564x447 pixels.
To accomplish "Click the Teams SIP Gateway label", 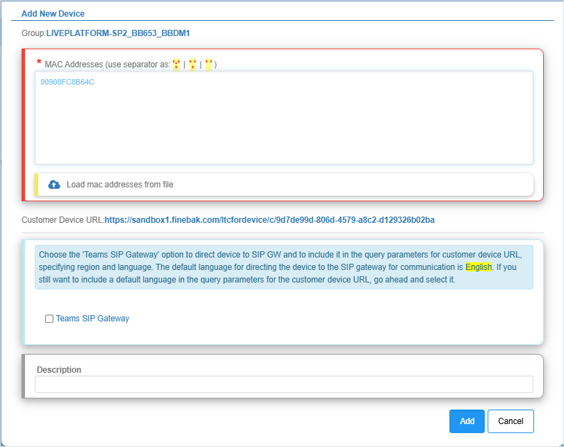I will click(92, 319).
